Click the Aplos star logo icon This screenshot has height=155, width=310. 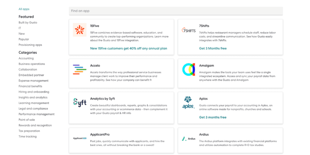[x=188, y=102]
